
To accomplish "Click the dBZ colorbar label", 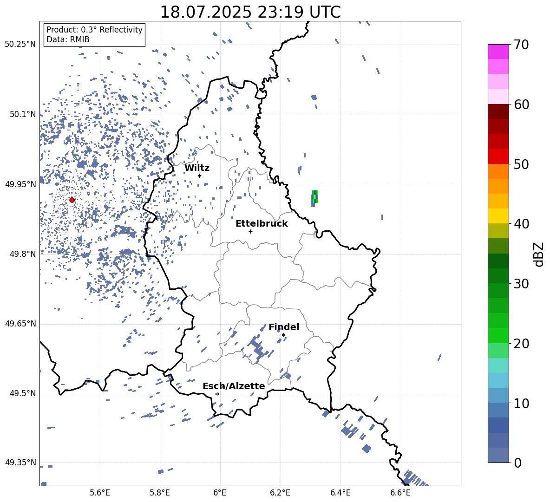I will 539,254.
